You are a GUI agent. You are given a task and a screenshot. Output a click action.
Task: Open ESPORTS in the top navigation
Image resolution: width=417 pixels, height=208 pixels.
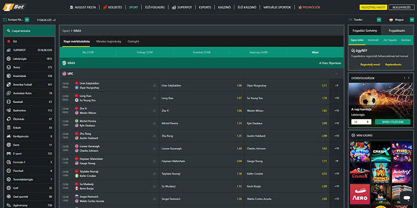(x=205, y=7)
